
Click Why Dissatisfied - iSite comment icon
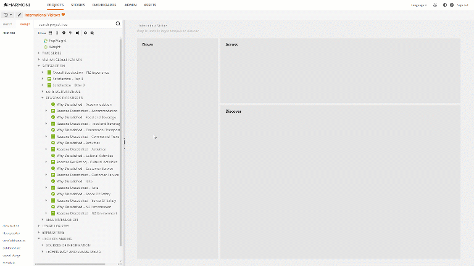tap(53, 181)
